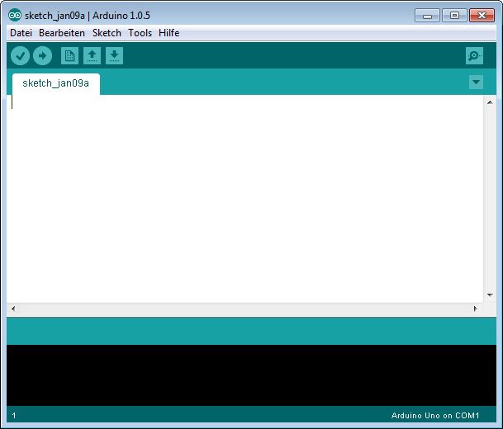Click the Arduino logo in title bar
This screenshot has width=503, height=429.
tap(15, 15)
